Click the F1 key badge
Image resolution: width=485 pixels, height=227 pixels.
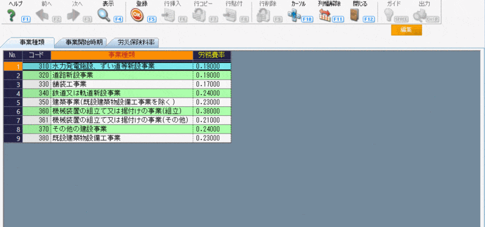point(26,19)
